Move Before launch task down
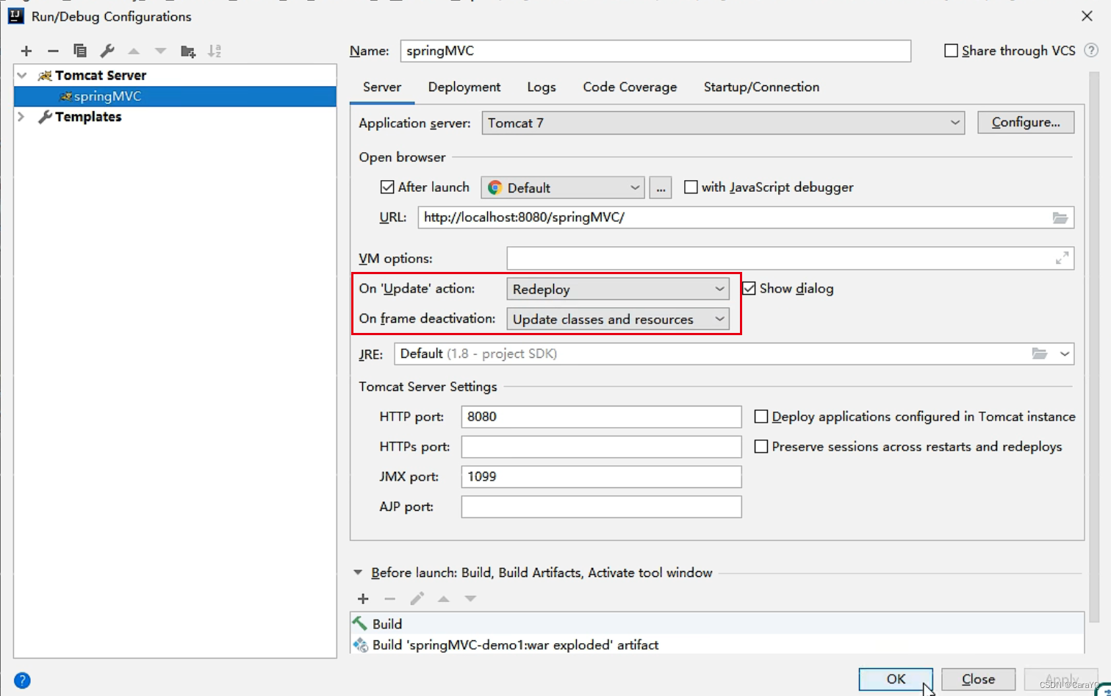The height and width of the screenshot is (696, 1111). [470, 599]
